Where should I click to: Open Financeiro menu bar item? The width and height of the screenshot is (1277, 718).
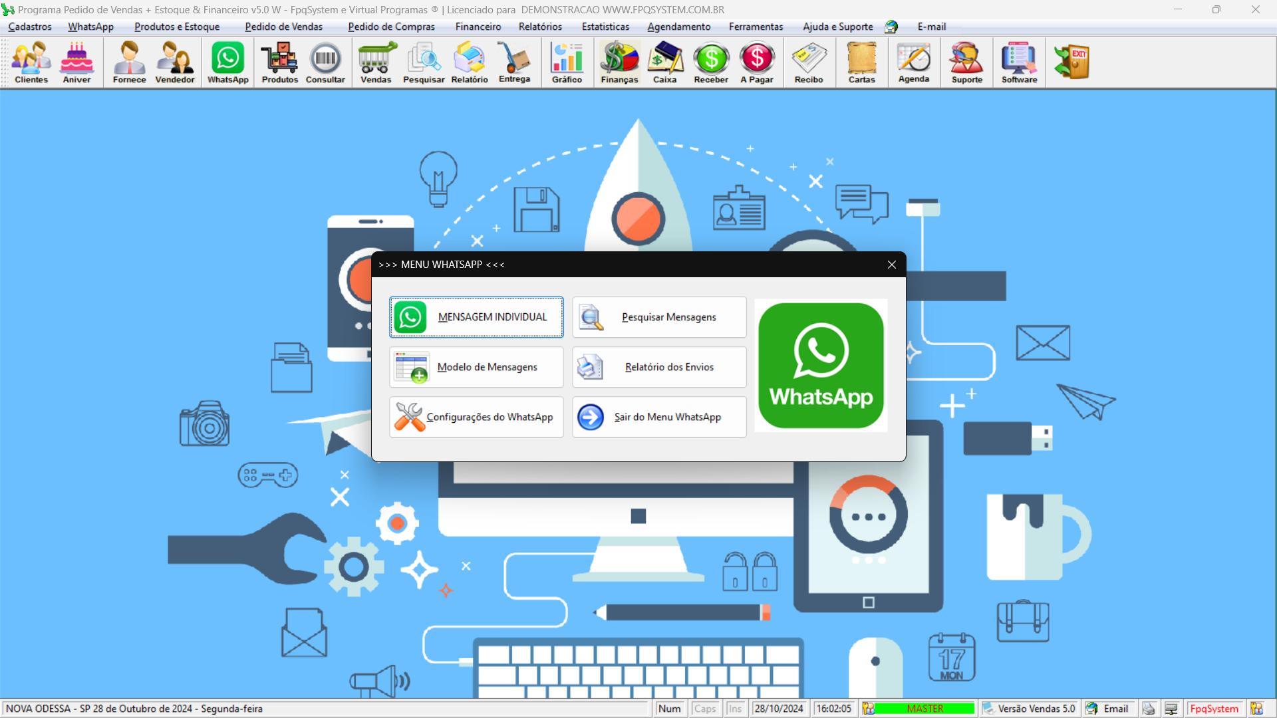coord(478,27)
